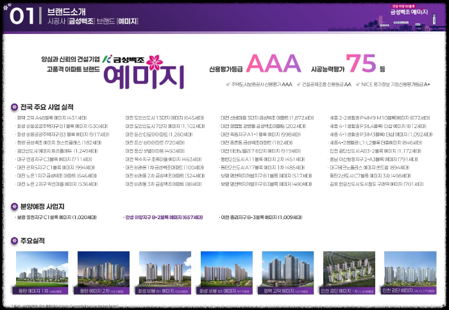Click the flower bullet beside 주요실적

pyautogui.click(x=14, y=241)
